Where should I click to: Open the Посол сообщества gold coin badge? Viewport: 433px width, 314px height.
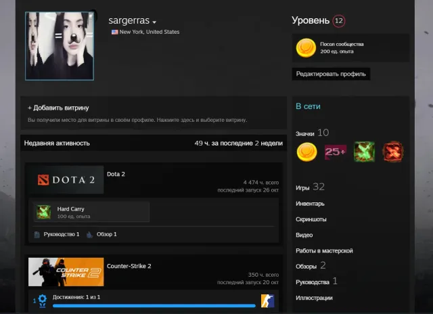306,48
